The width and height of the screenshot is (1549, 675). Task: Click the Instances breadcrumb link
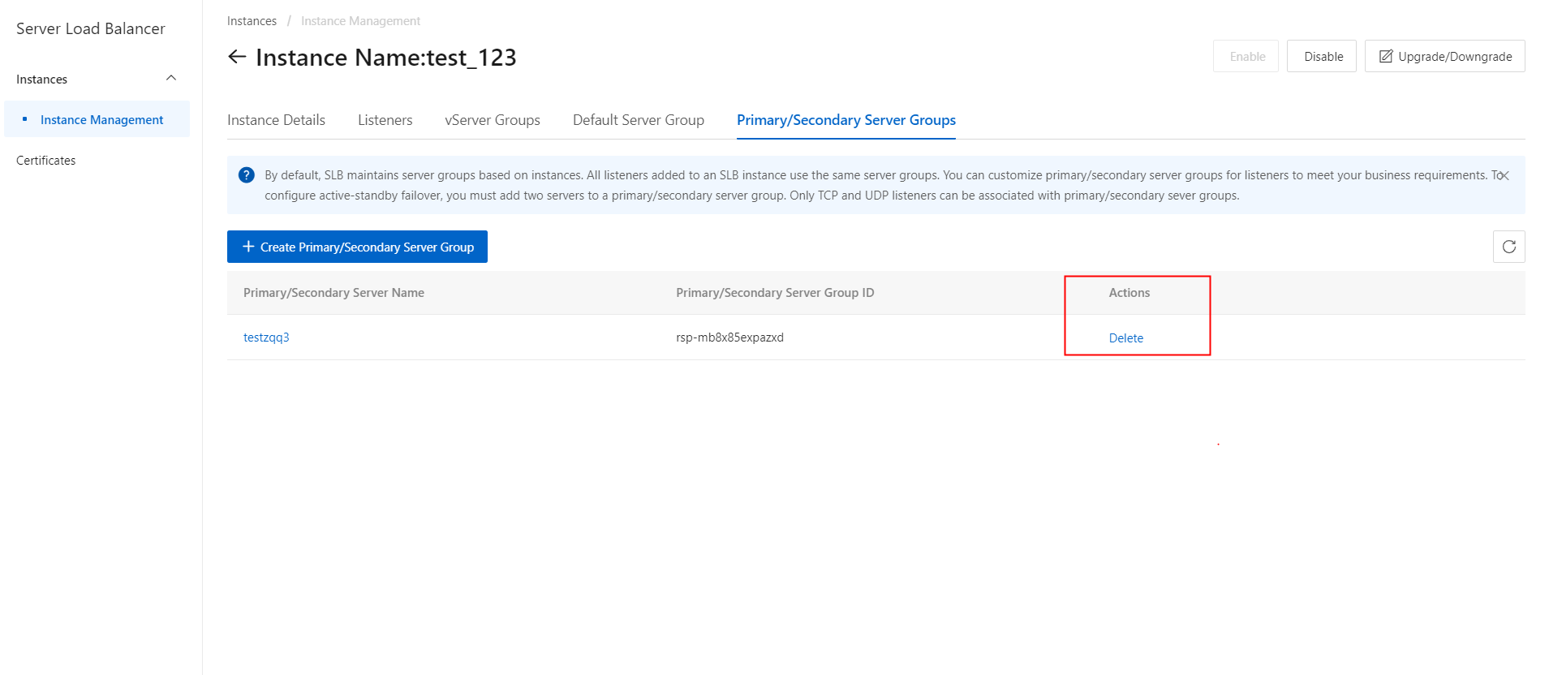252,21
